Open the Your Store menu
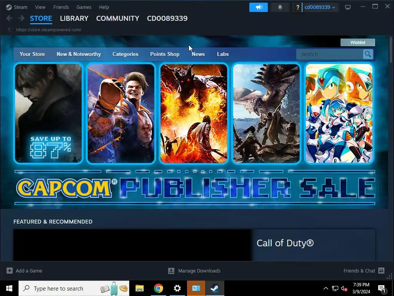 32,54
